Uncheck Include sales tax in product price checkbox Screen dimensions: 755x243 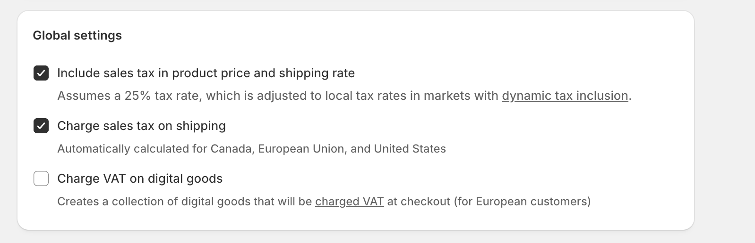click(x=41, y=73)
